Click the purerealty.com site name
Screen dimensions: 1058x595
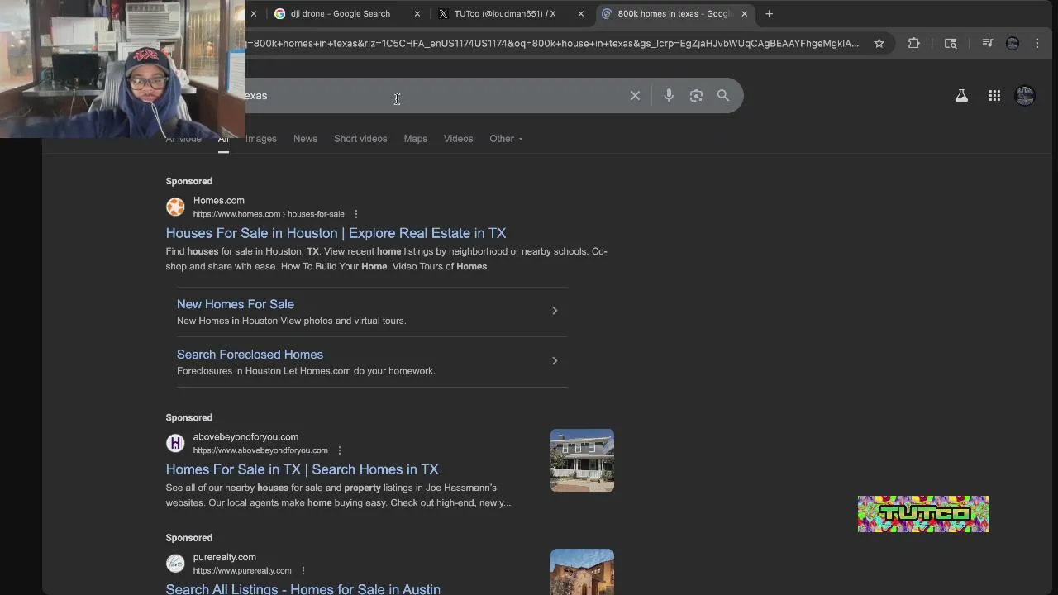pyautogui.click(x=224, y=558)
